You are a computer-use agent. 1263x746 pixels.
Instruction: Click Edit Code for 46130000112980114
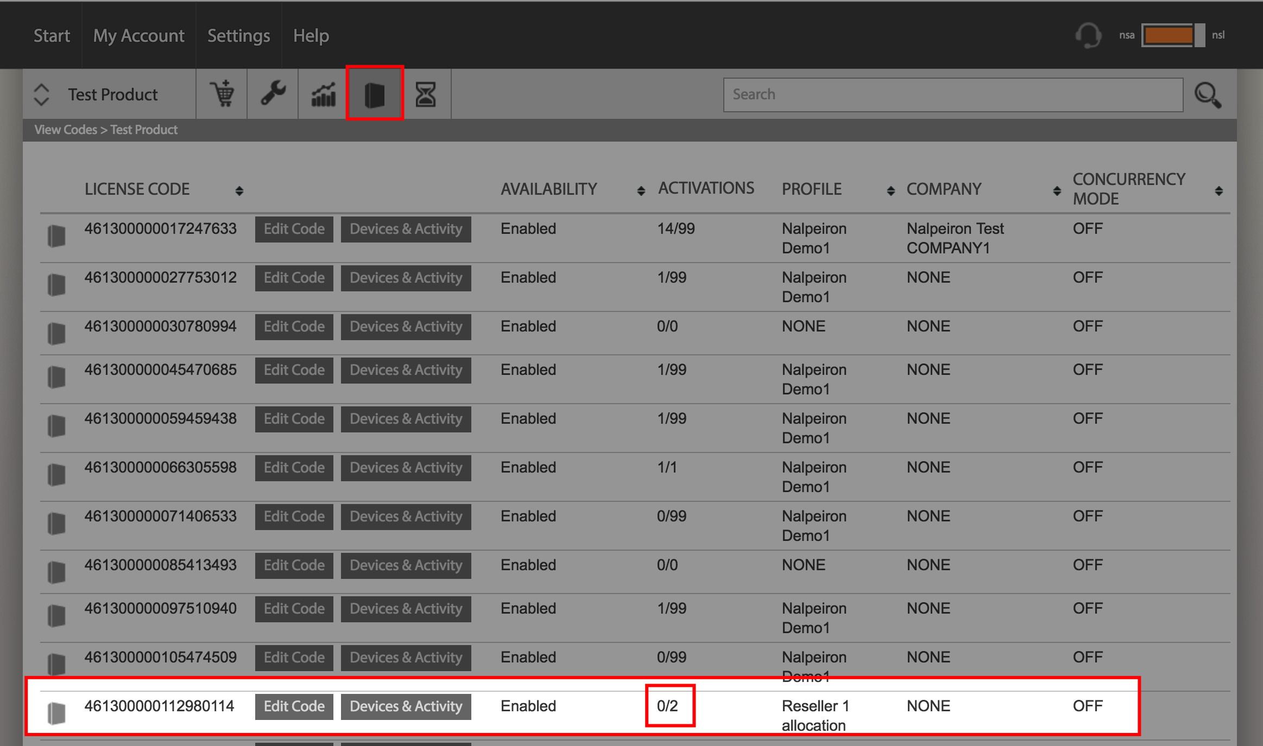pos(294,706)
